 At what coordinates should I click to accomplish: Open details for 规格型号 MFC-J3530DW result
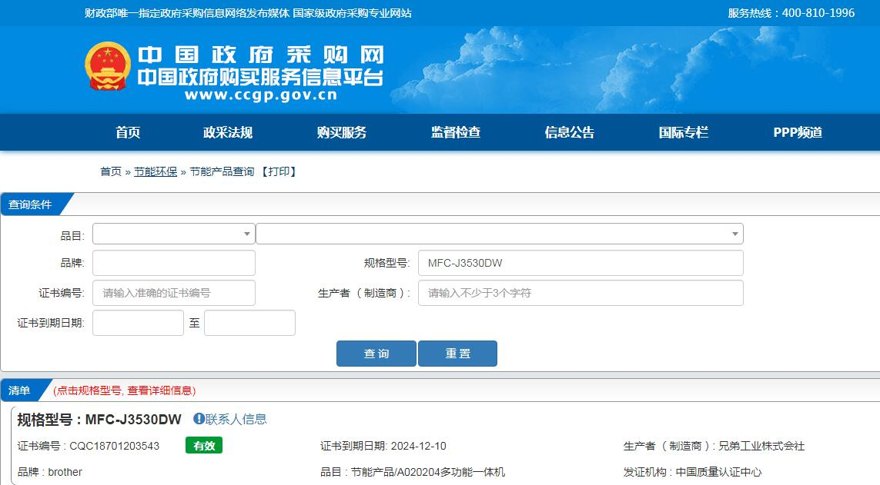coord(99,420)
